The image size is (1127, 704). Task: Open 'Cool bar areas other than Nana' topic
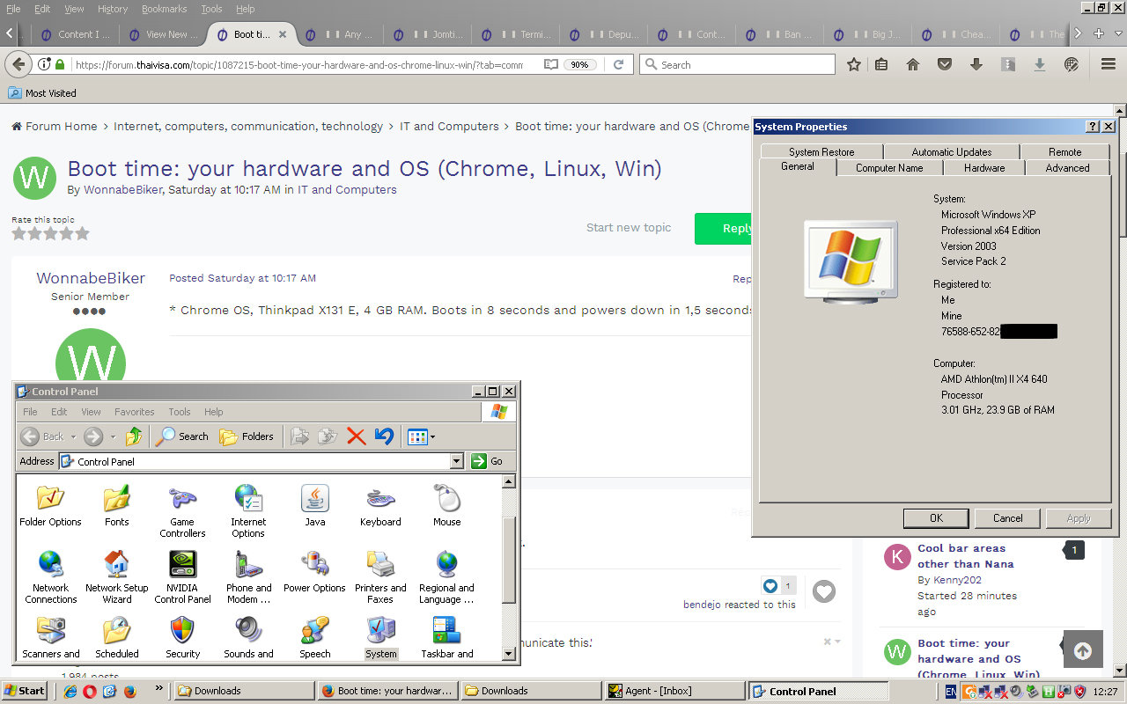click(x=966, y=556)
